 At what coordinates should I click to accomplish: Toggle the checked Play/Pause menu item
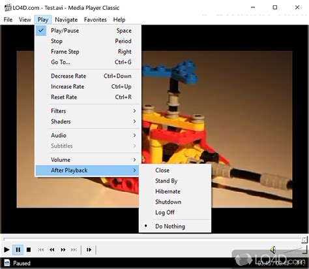point(88,31)
